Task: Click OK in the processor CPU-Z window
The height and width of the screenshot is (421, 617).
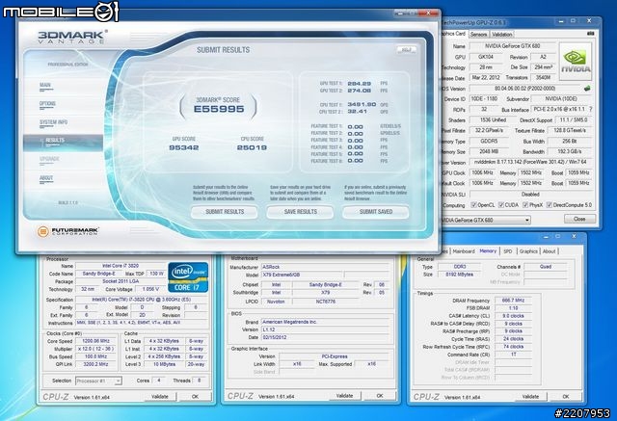Action: click(195, 397)
